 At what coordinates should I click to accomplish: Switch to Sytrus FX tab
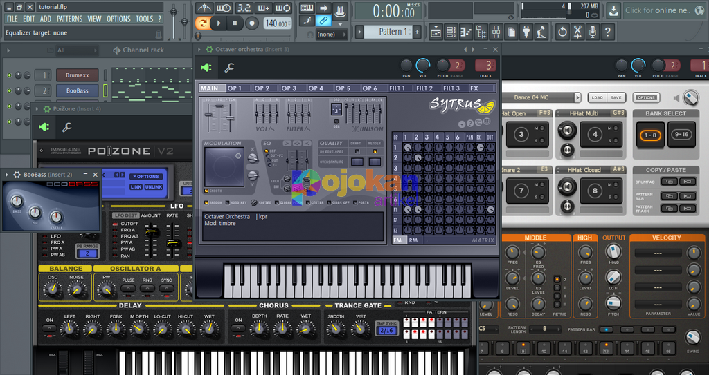[481, 88]
